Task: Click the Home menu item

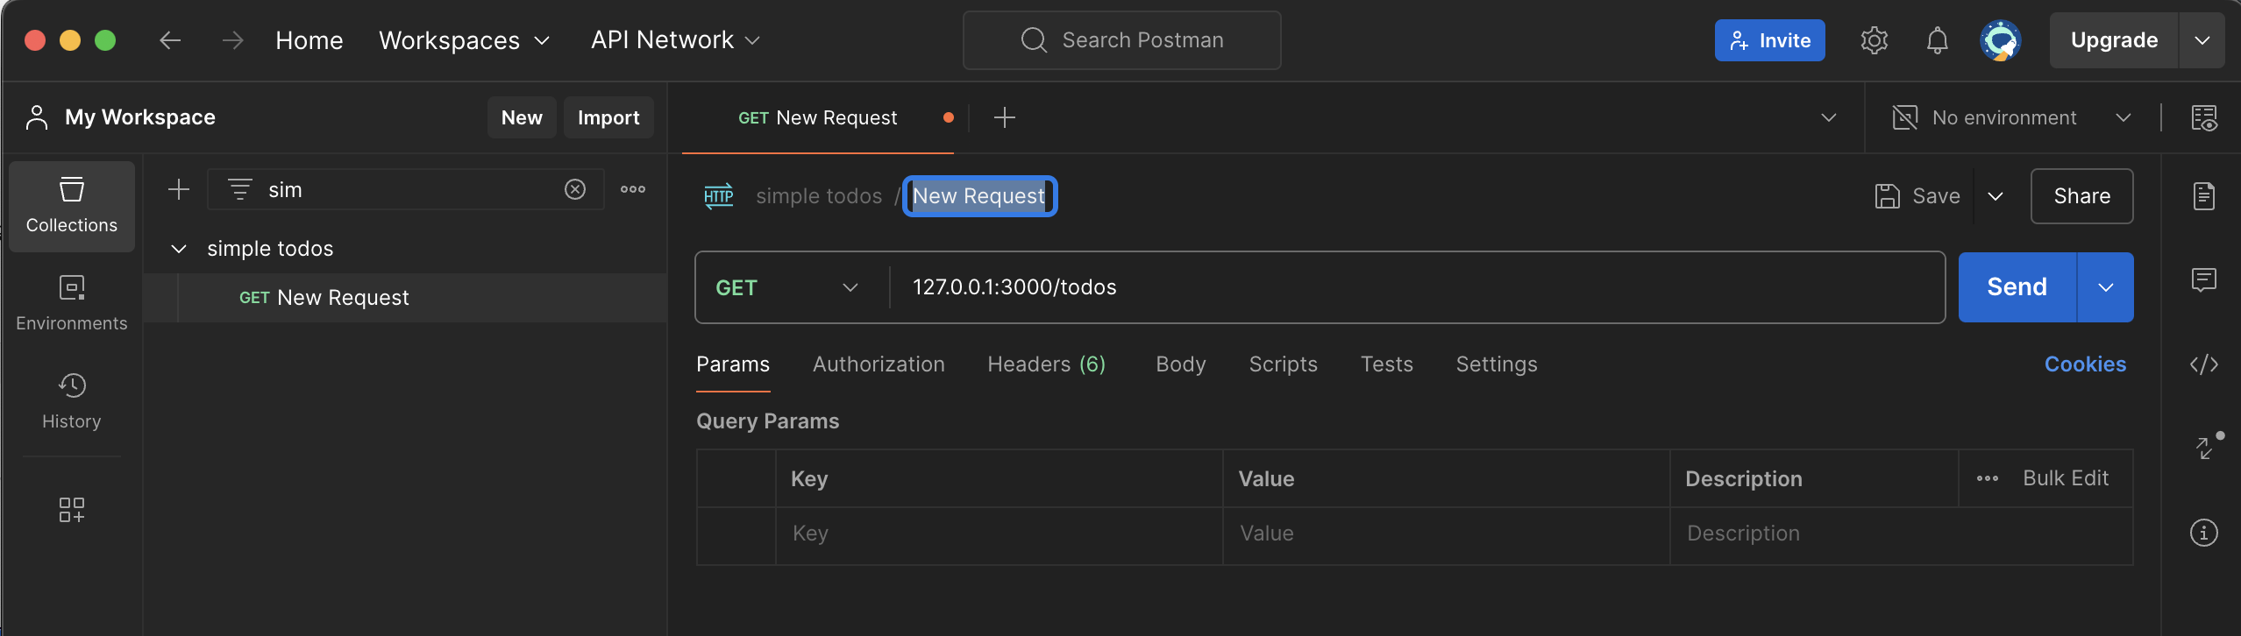Action: (x=309, y=40)
